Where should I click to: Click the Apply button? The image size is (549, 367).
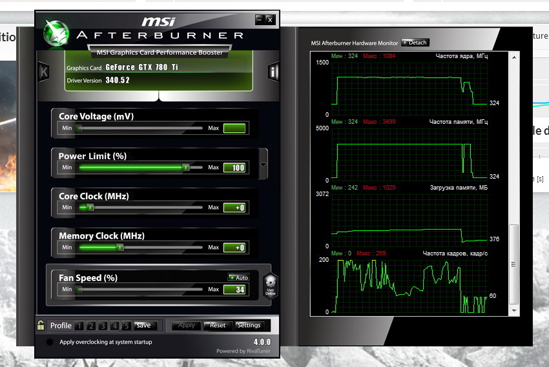click(x=186, y=326)
